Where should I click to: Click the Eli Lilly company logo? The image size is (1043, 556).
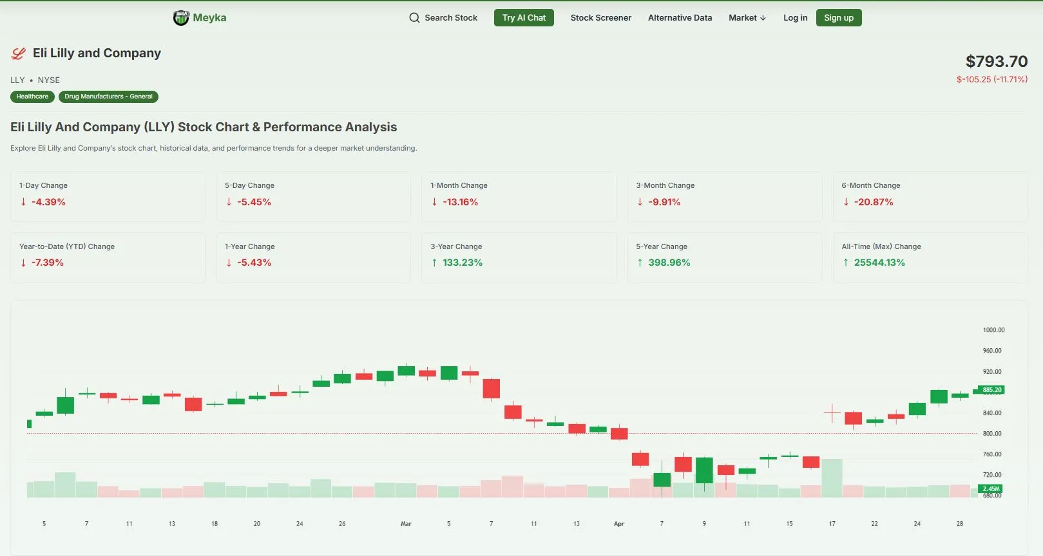19,54
